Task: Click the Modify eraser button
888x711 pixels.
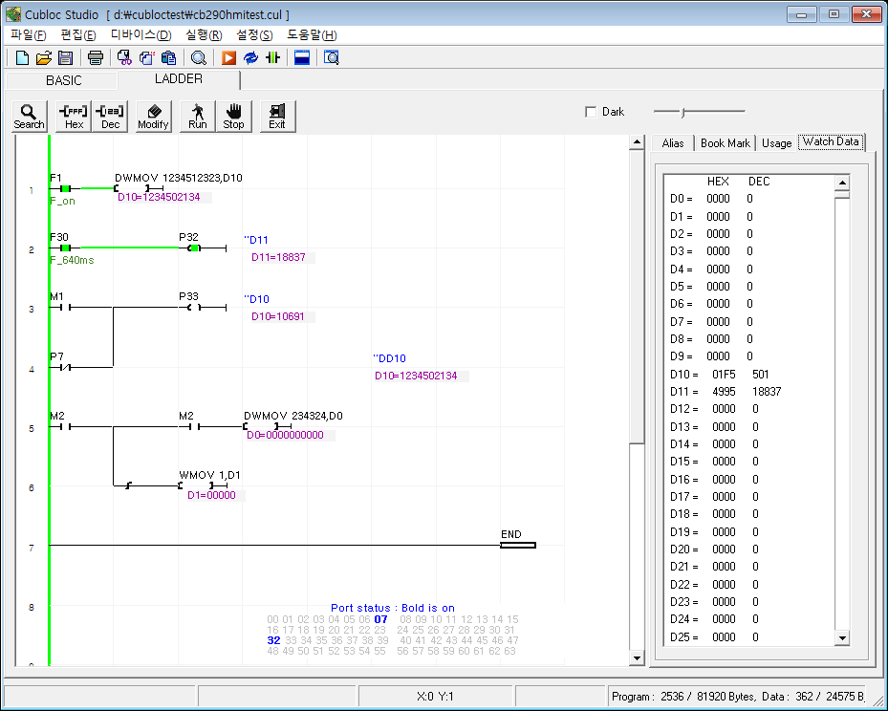Action: [x=153, y=116]
